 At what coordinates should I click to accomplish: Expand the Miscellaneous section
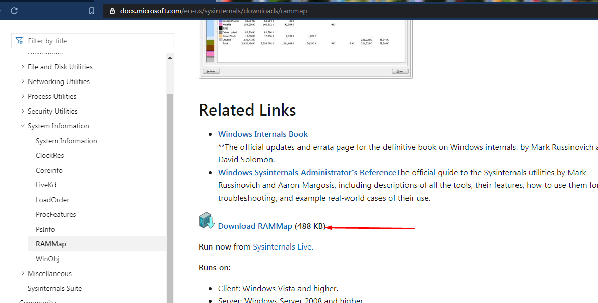pyautogui.click(x=23, y=273)
